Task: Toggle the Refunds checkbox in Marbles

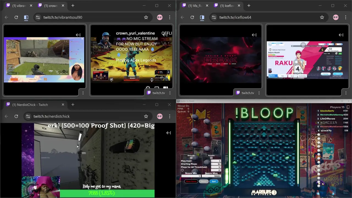Action: click(x=191, y=158)
